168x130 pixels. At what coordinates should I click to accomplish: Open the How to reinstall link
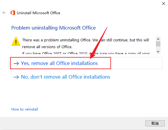pyautogui.click(x=25, y=109)
